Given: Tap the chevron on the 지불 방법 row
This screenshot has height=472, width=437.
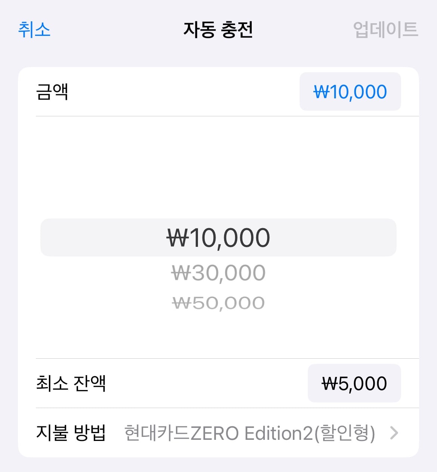Looking at the screenshot, I should 394,433.
